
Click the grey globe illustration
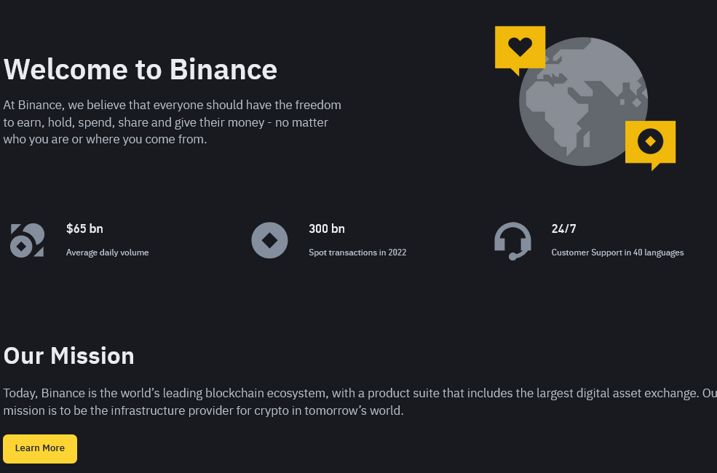584,101
